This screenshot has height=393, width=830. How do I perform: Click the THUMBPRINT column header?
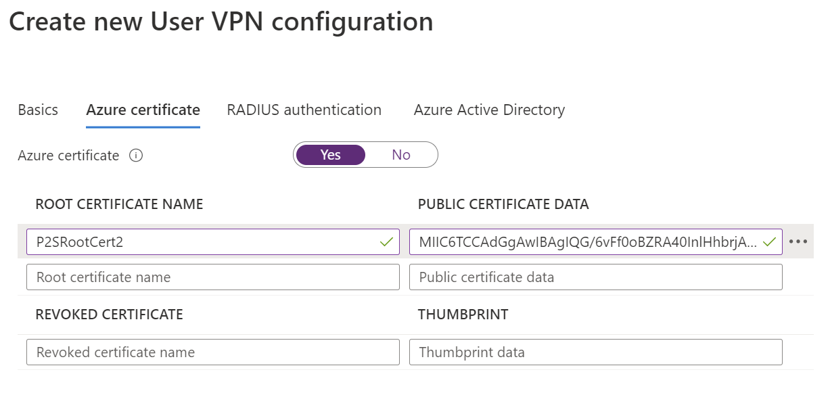click(463, 315)
